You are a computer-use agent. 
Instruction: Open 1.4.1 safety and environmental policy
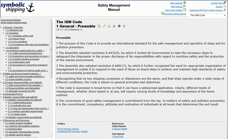[25, 53]
